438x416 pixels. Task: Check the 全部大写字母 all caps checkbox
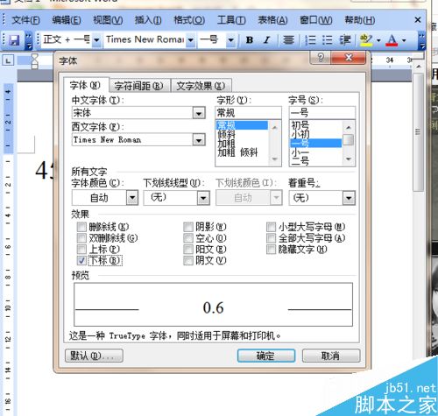tap(271, 238)
